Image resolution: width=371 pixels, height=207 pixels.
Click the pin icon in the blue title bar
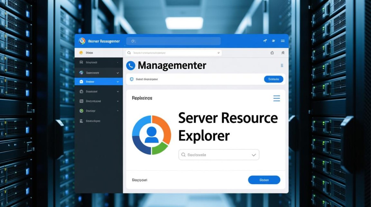click(265, 41)
